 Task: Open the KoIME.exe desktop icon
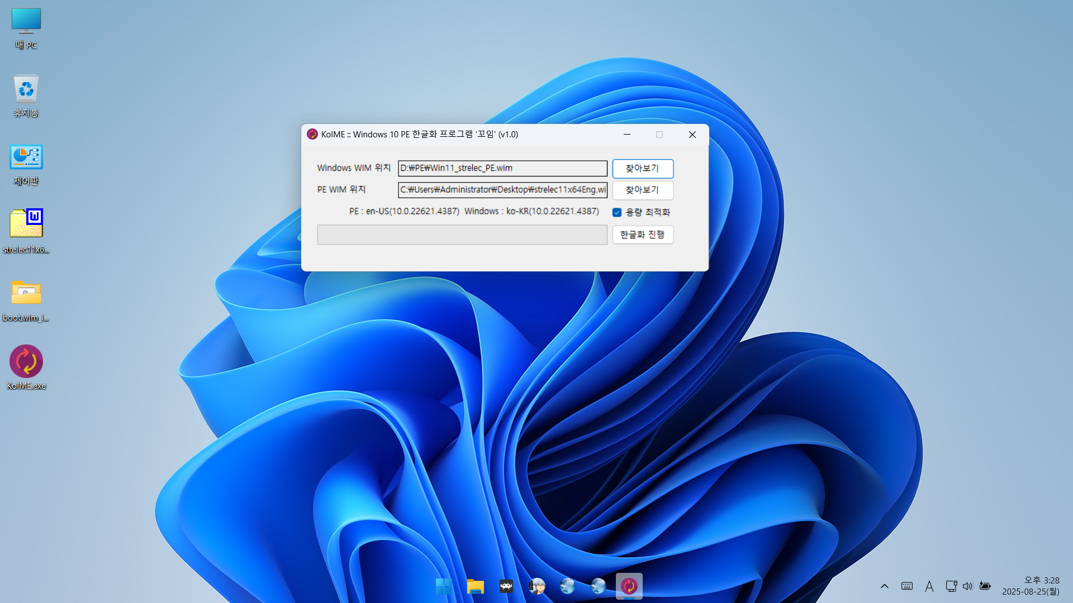(x=26, y=362)
